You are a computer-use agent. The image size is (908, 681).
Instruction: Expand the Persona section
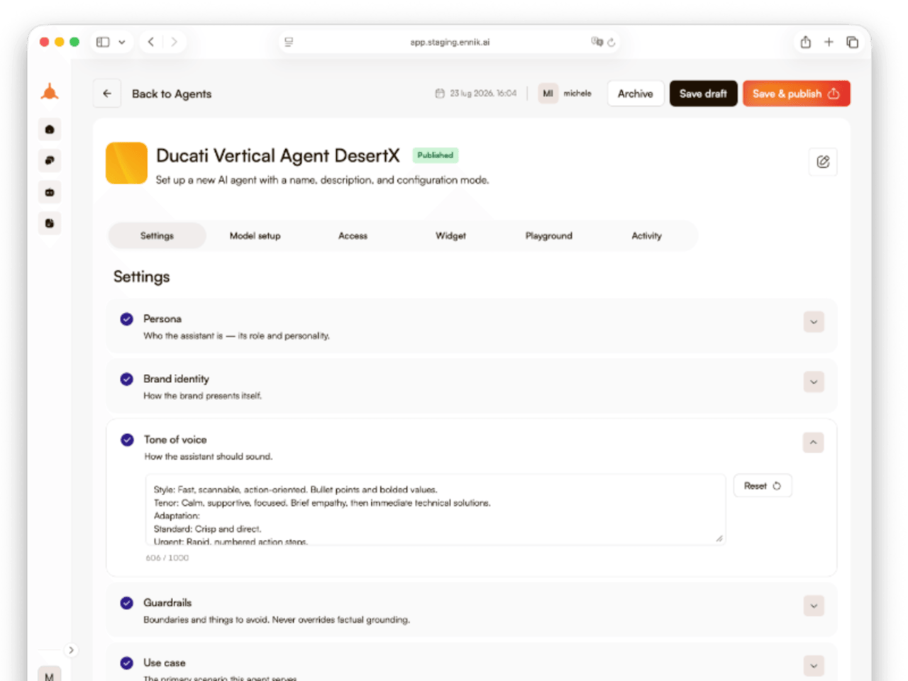pyautogui.click(x=814, y=322)
